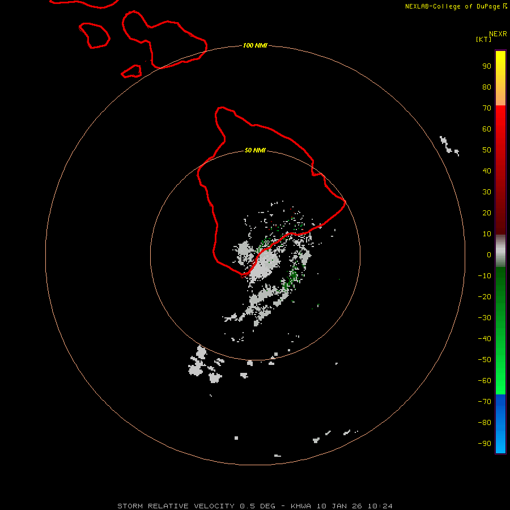Click the 20 value on the velocity scale
Image resolution: width=510 pixels, height=510 pixels.
click(487, 212)
